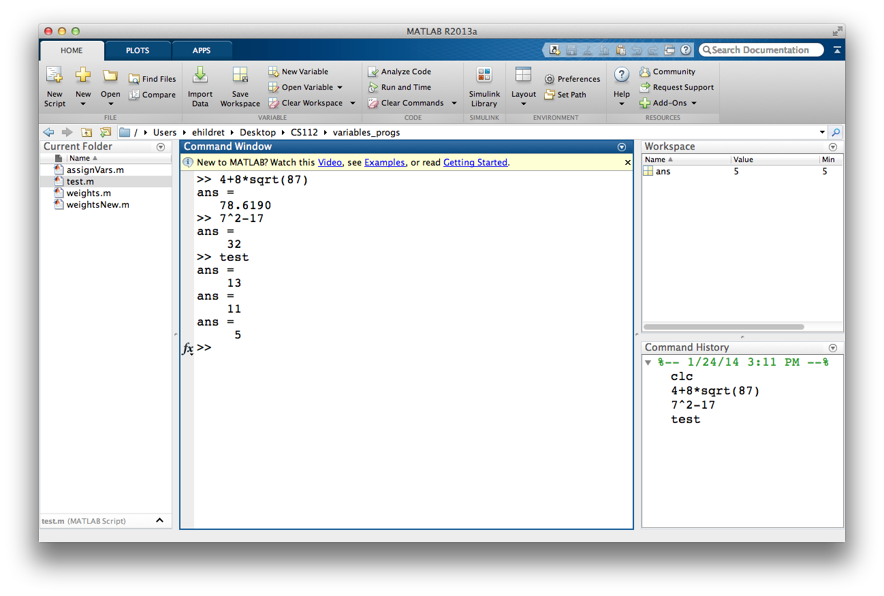This screenshot has height=596, width=884.
Task: Open the Open button's dropdown arrow
Action: point(111,104)
